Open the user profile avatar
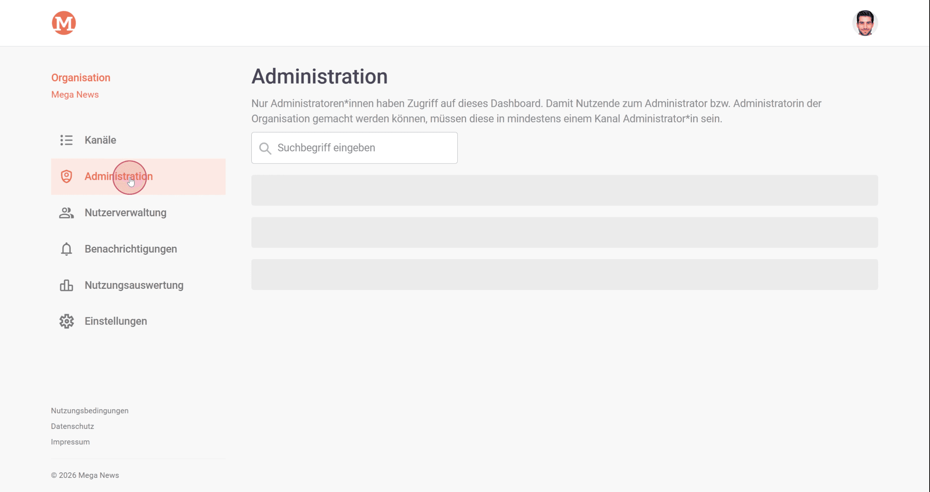The width and height of the screenshot is (930, 492). pos(865,23)
